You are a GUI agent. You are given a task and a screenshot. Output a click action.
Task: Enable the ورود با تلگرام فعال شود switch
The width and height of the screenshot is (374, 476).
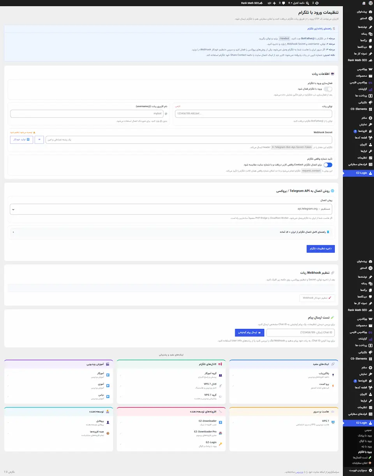tap(328, 89)
